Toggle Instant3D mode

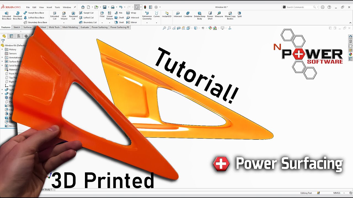[x=167, y=15]
